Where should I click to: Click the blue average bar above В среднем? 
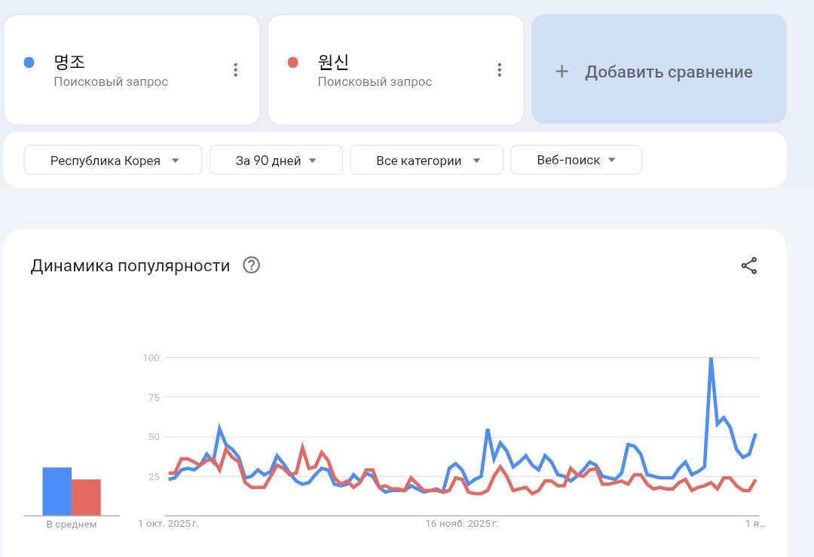(57, 491)
